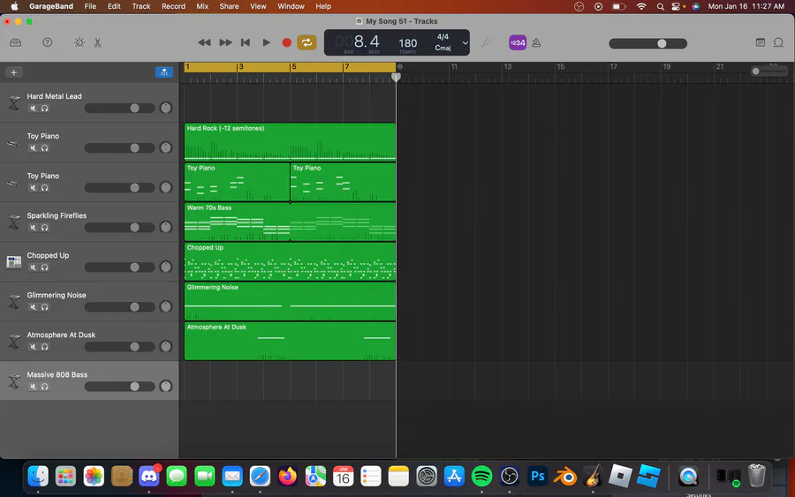The width and height of the screenshot is (795, 497).
Task: Solo the Sparkling Fireflies track
Action: [x=45, y=228]
